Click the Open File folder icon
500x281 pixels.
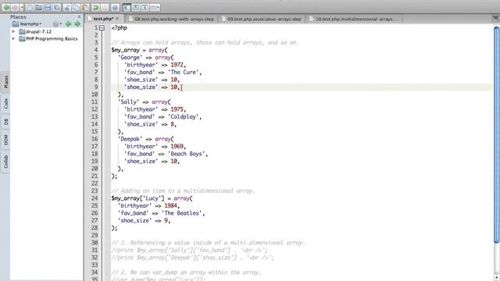coord(38,7)
